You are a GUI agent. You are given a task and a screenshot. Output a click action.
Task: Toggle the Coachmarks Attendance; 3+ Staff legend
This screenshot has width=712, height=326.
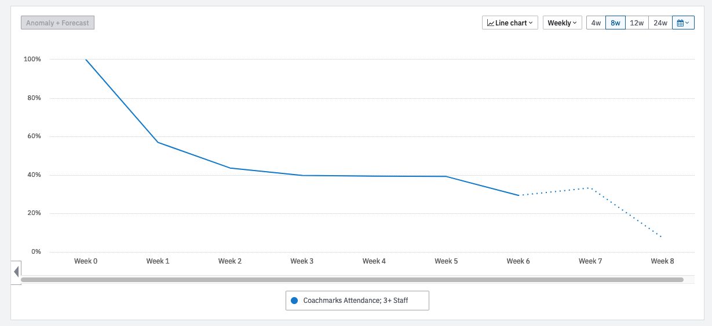coord(357,301)
